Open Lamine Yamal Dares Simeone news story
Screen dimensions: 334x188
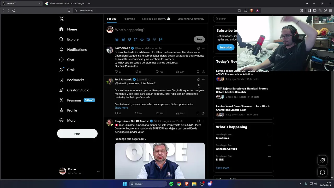pos(243,108)
